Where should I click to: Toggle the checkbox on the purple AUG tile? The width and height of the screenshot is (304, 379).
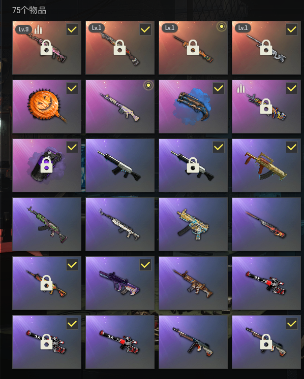(145, 265)
